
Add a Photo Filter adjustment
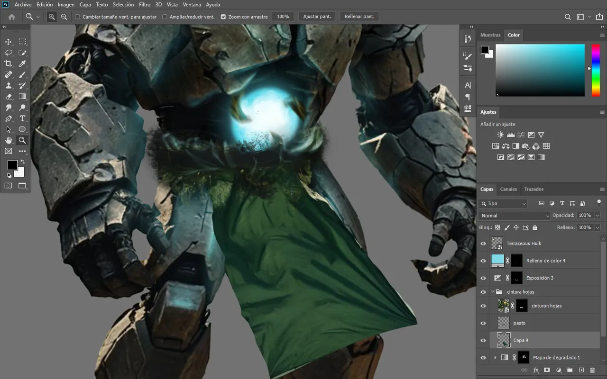526,146
